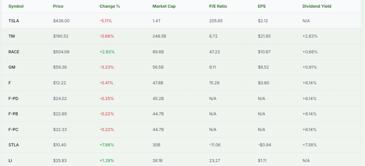
Task: Select the LI ticker symbol
Action: 10,161
